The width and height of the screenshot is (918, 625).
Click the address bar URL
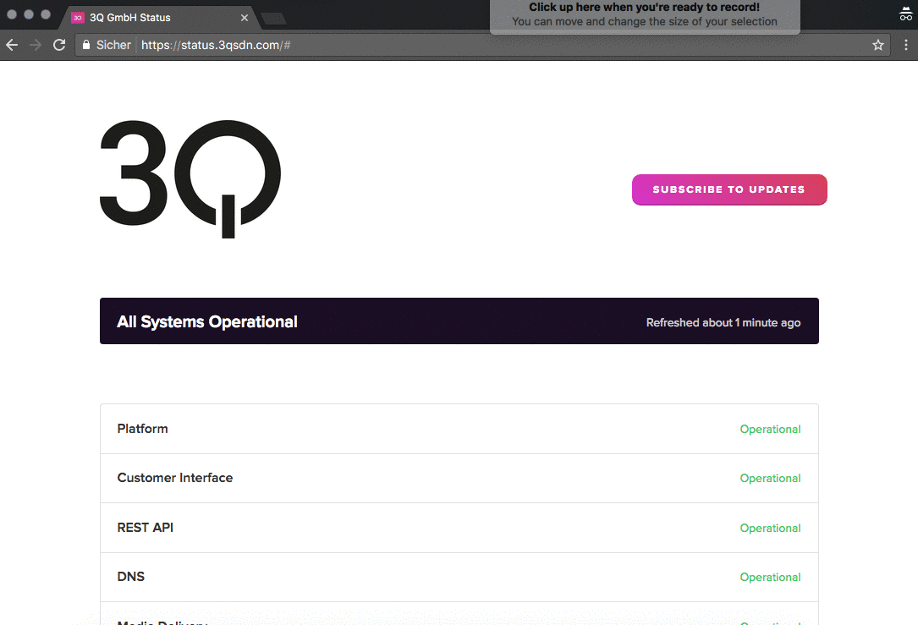coord(216,45)
